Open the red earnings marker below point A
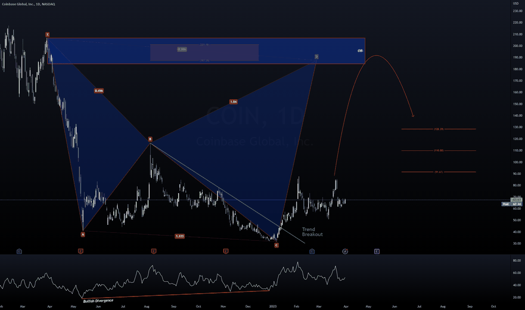The height and width of the screenshot is (310, 525). pyautogui.click(x=81, y=251)
